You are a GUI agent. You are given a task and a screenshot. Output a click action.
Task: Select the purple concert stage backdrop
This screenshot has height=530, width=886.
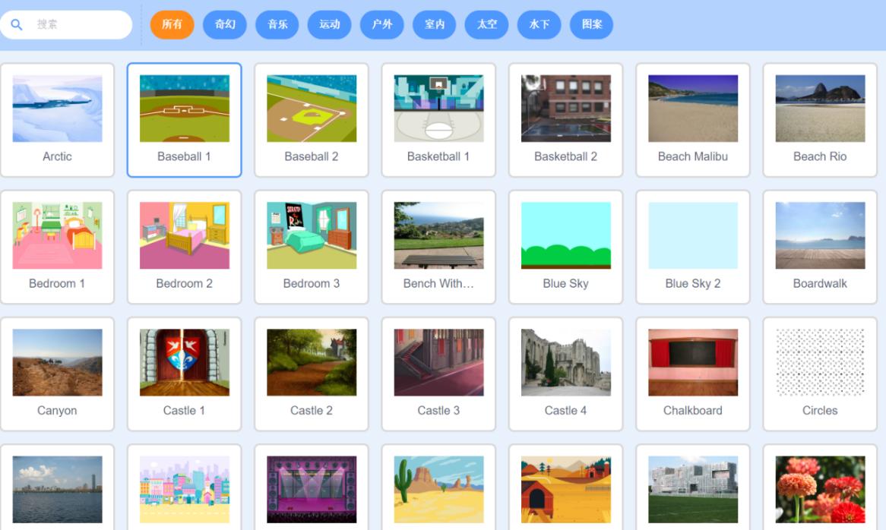(312, 487)
